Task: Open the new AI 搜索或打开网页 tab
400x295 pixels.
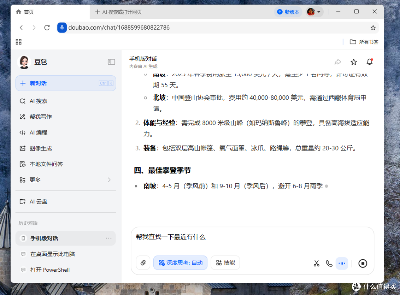Action: [x=119, y=12]
